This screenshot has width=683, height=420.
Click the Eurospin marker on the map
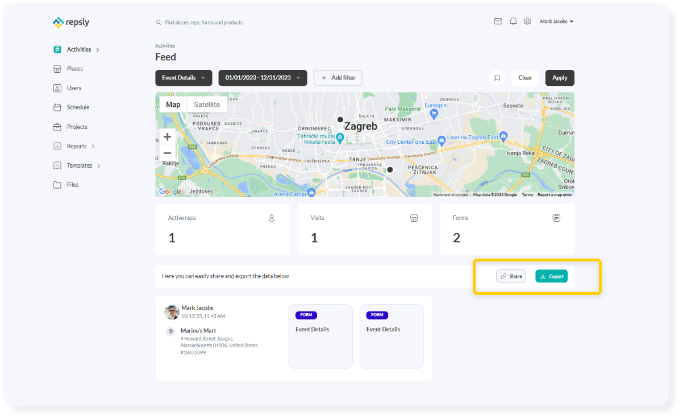click(434, 114)
